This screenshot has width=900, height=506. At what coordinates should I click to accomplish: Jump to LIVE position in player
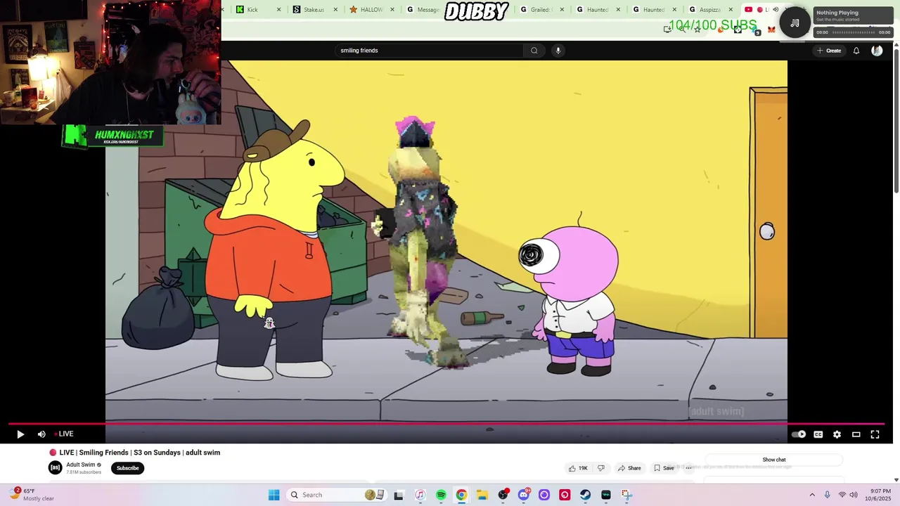pyautogui.click(x=64, y=434)
